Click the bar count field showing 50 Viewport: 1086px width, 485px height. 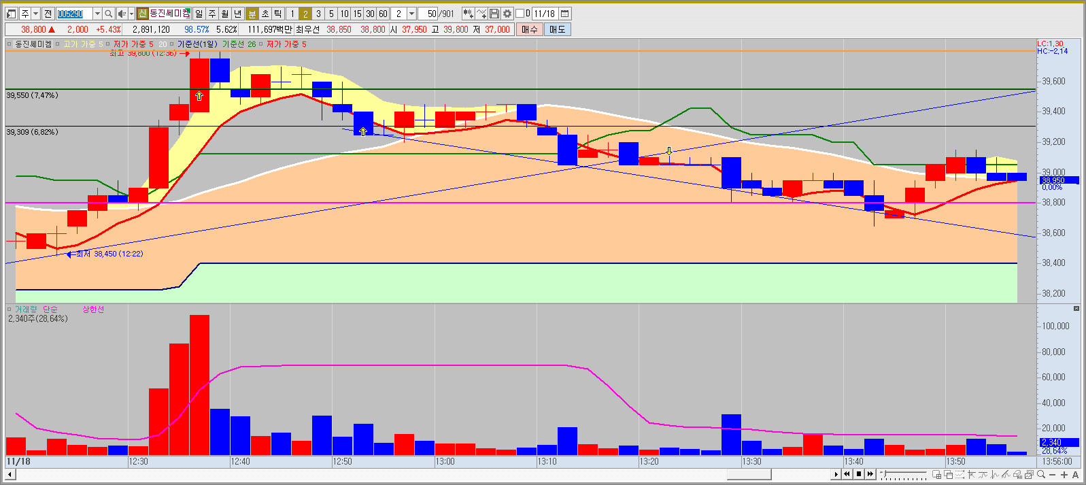click(428, 14)
